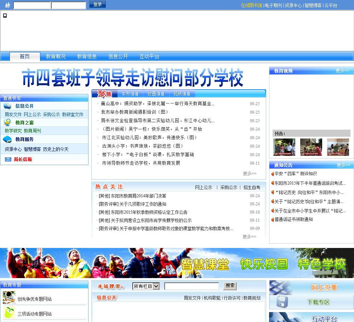The width and height of the screenshot is (354, 322).
Task: Open 机构职能 in the 信息公开 section
Action: pos(212,298)
